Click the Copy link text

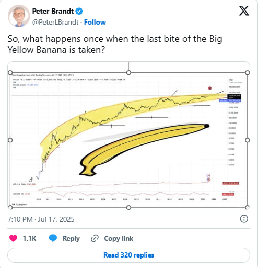point(119,238)
